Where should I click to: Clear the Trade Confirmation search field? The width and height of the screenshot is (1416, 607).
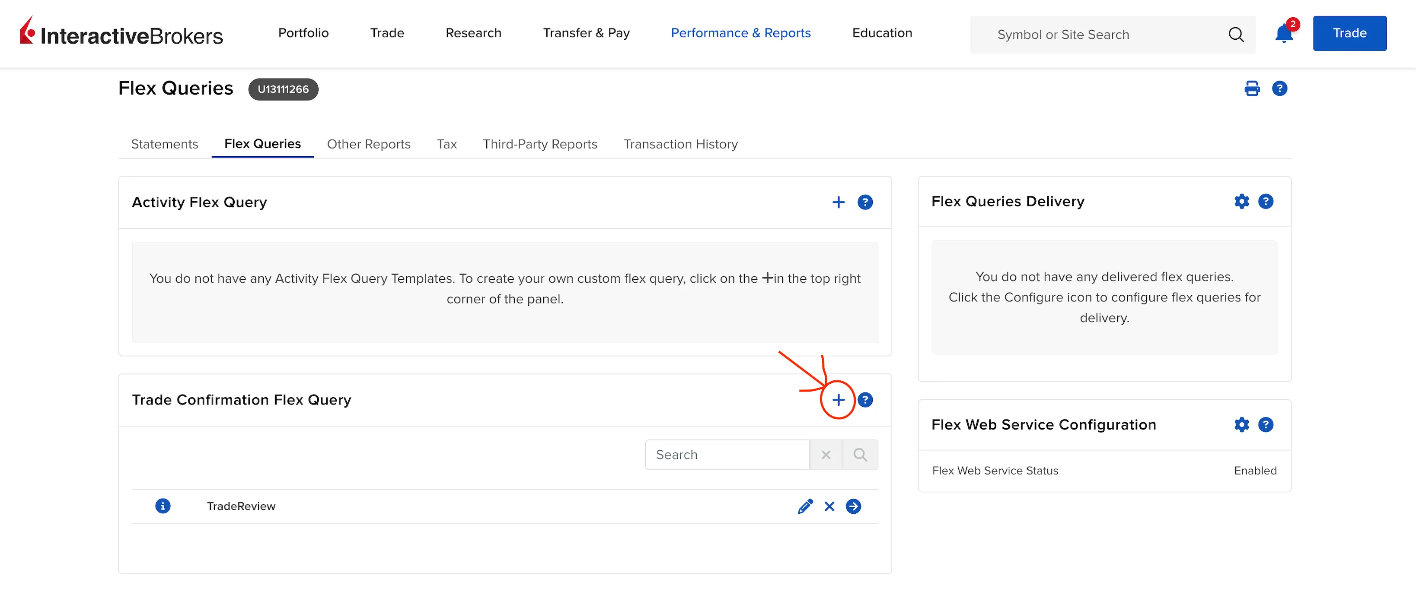point(826,455)
